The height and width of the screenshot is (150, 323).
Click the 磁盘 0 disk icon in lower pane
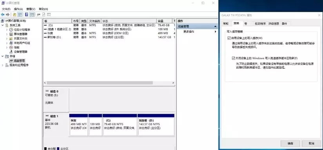(x=47, y=91)
